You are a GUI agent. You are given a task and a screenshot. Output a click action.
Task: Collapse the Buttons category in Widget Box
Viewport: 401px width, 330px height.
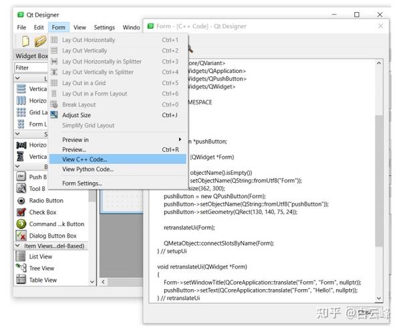(x=17, y=166)
